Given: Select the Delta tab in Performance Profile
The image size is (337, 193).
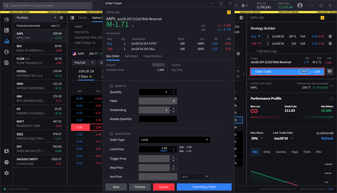Looking at the screenshot, I should point(267,152).
